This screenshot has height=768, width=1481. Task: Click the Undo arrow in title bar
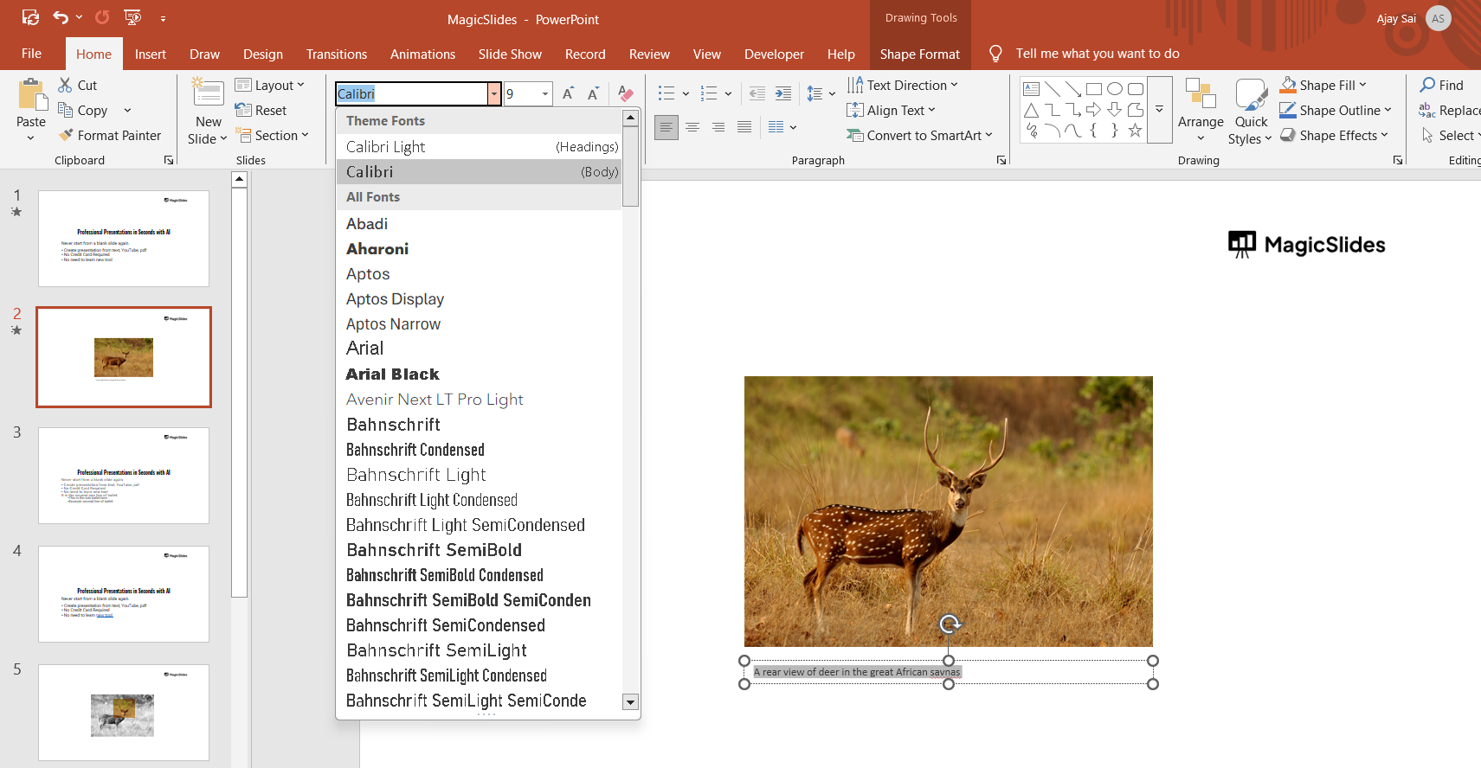coord(60,17)
